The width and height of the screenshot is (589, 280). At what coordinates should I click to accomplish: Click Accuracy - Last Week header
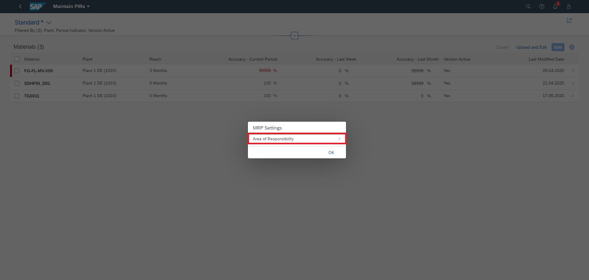pos(336,59)
